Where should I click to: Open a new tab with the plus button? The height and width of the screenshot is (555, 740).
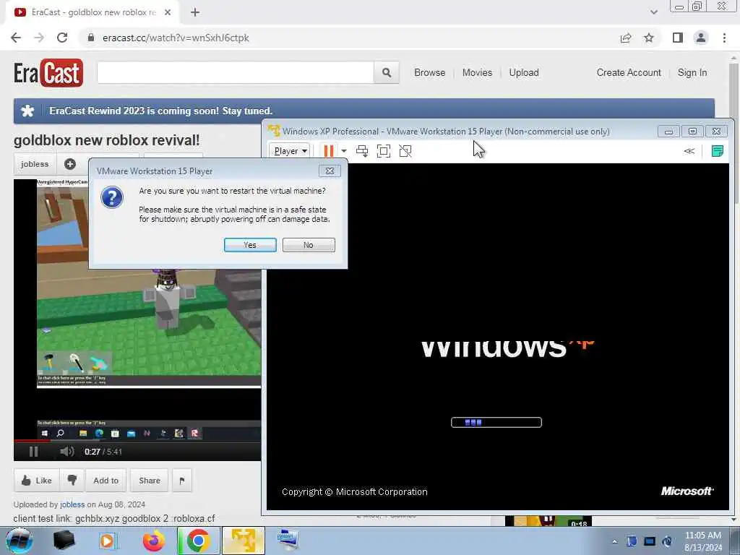[x=195, y=13]
